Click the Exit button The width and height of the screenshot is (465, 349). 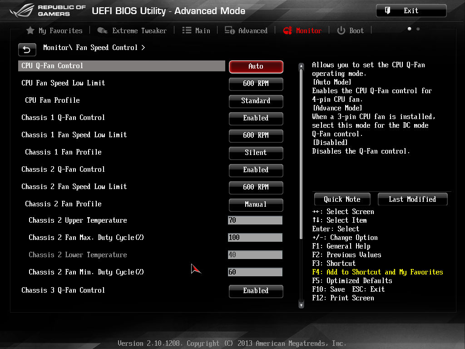(411, 11)
